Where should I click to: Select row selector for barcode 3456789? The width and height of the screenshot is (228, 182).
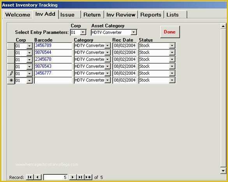11,46
